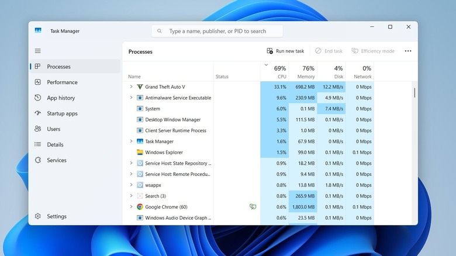Viewport: 456px width, 256px height.
Task: Click the Service Host: State Repository gear icon
Action: pyautogui.click(x=140, y=163)
